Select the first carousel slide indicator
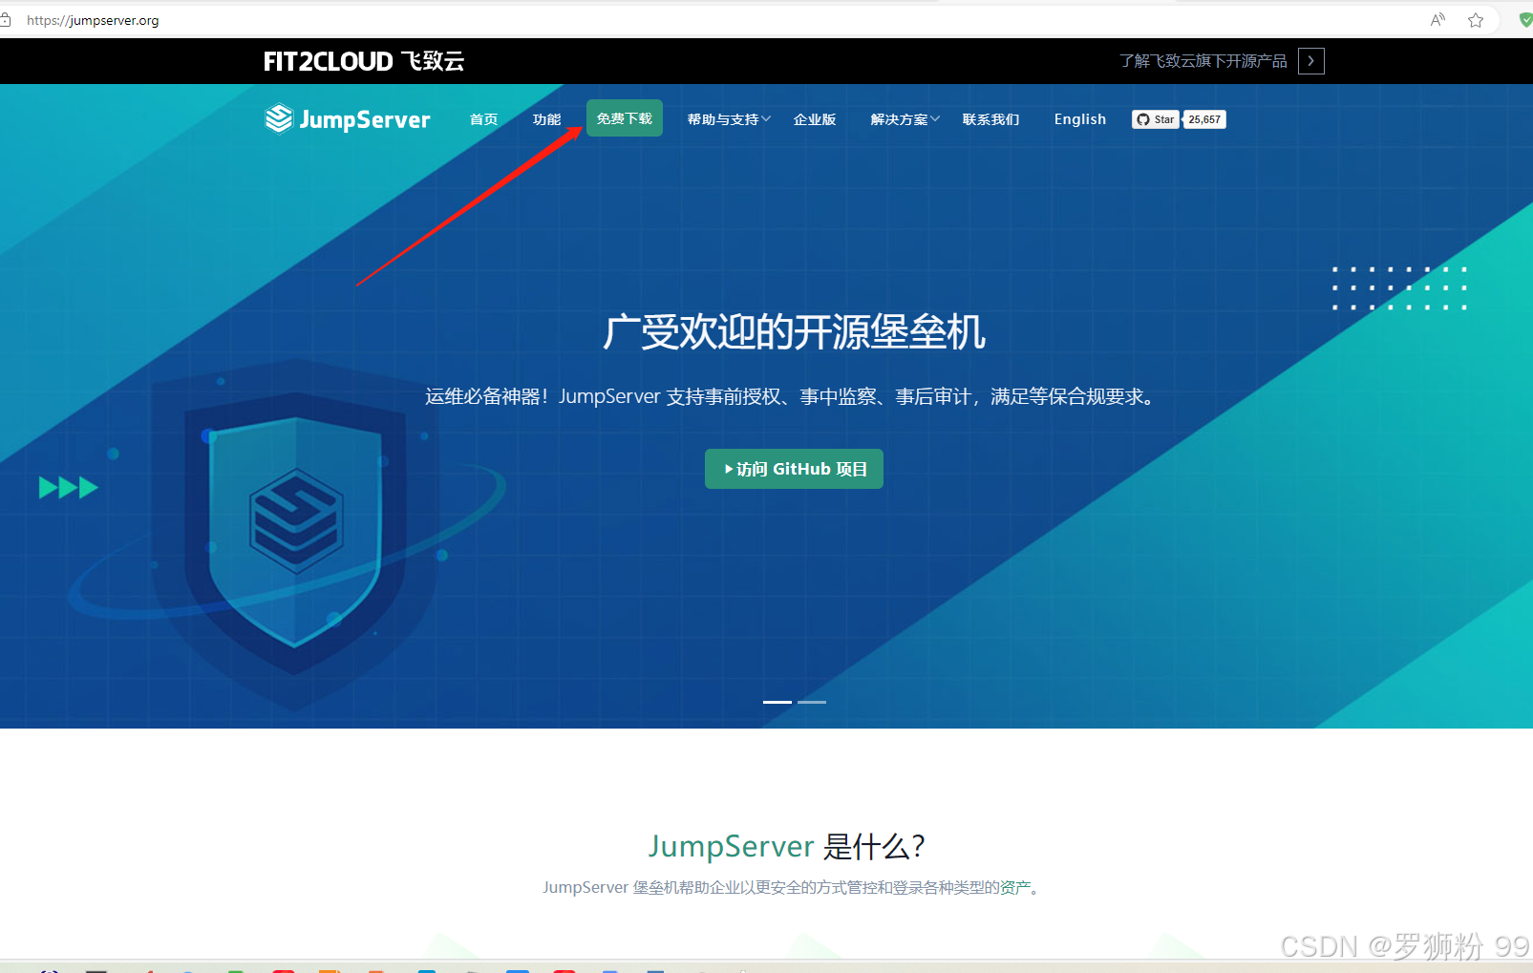Screen dimensions: 1533x973 coord(777,702)
